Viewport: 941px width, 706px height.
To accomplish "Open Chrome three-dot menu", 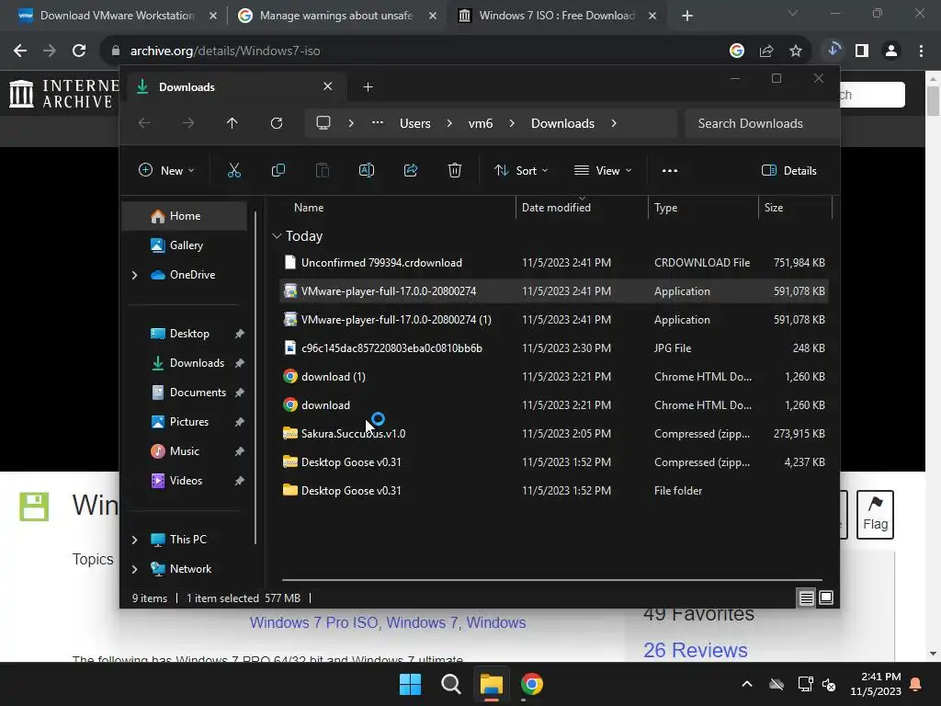I will pyautogui.click(x=921, y=51).
